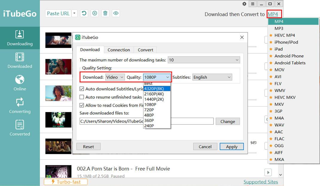Click the Turbo-fast mode button
This screenshot has width=320, height=186.
pyautogui.click(x=66, y=182)
